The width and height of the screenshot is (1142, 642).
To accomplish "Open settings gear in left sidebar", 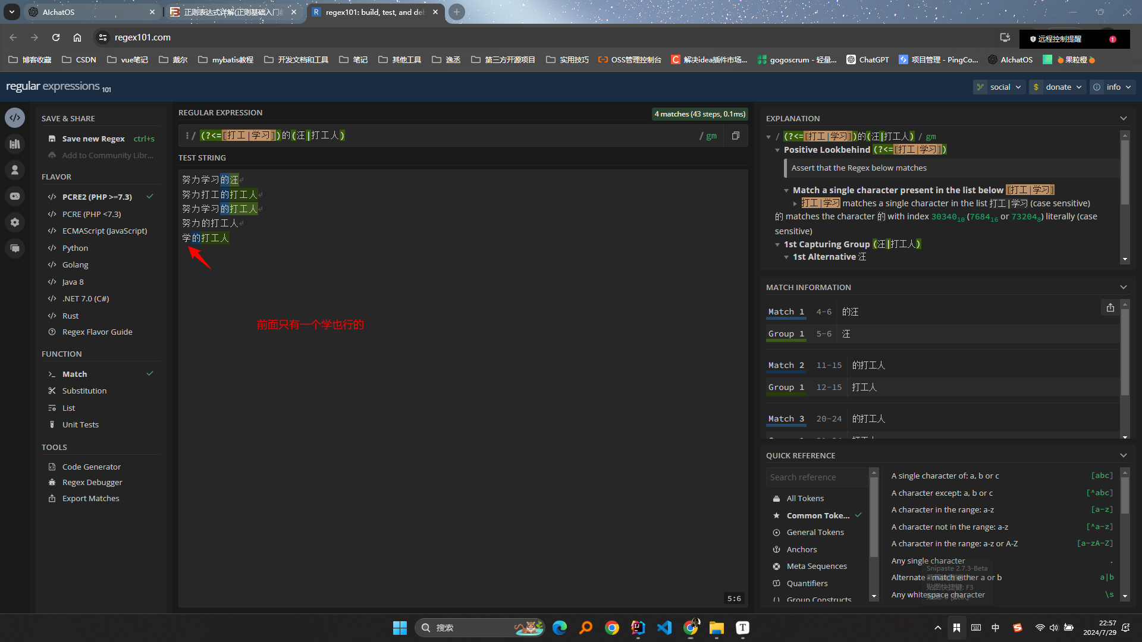I will 15,222.
